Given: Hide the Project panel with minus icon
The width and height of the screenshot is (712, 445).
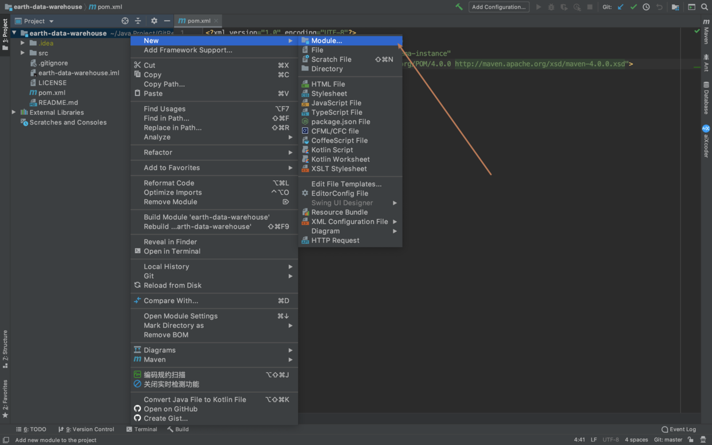Looking at the screenshot, I should click(167, 21).
